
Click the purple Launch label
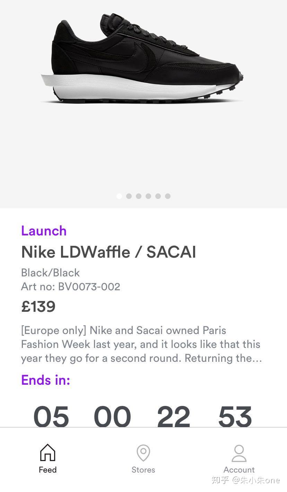pyautogui.click(x=44, y=231)
